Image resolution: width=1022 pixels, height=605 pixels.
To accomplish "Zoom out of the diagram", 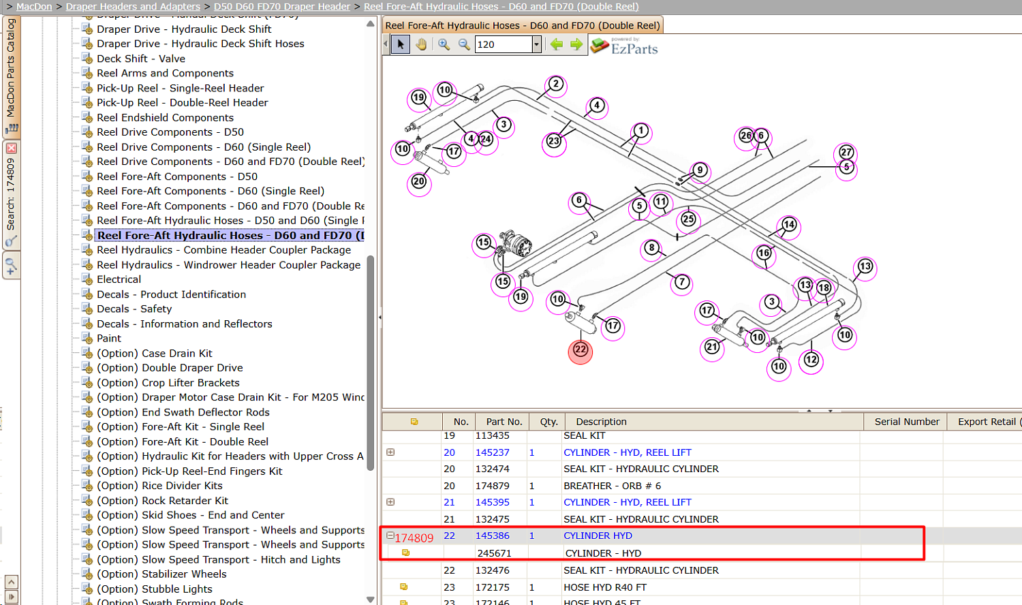I will 464,44.
